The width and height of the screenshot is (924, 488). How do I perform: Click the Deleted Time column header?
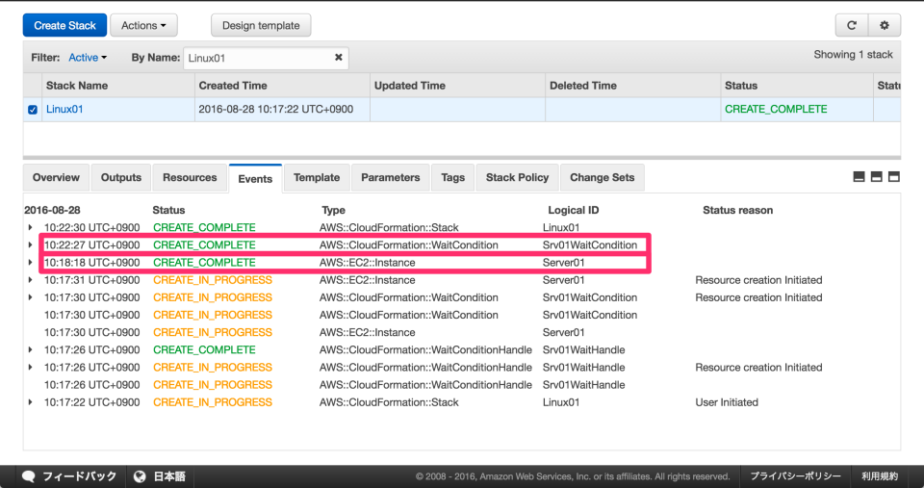coord(633,86)
